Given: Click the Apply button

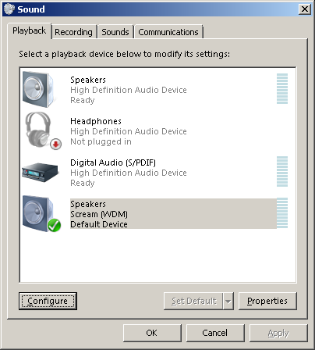Looking at the screenshot, I should 278,333.
